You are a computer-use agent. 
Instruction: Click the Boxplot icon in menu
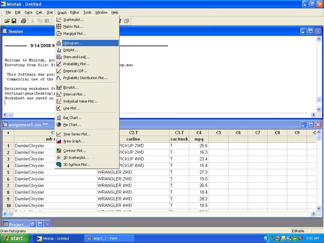pos(59,87)
